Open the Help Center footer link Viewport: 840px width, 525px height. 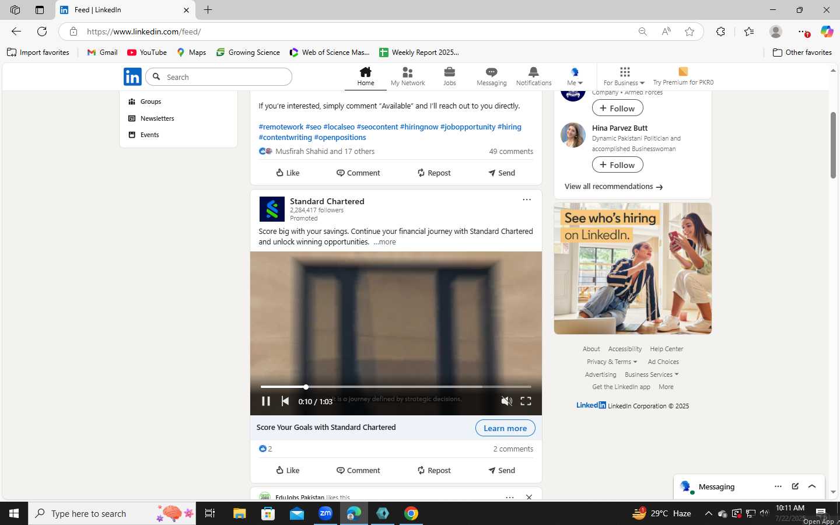pyautogui.click(x=667, y=349)
